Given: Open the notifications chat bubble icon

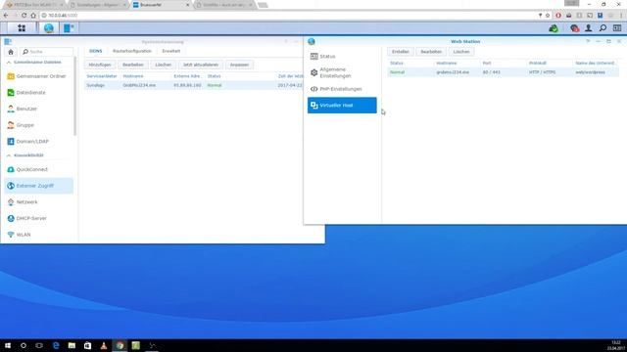Looking at the screenshot, I should click(575, 28).
